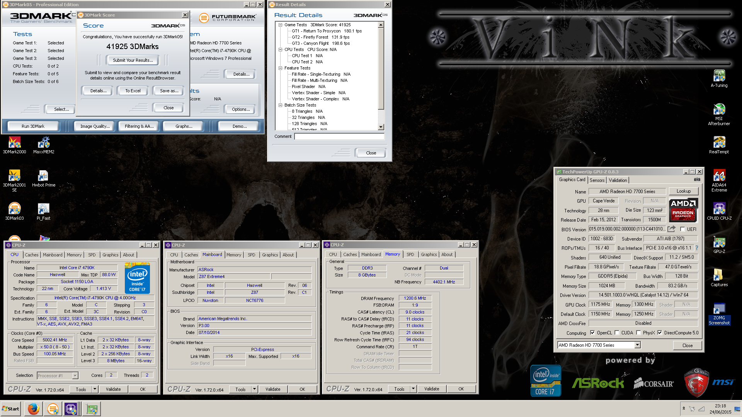This screenshot has height=417, width=742.
Task: Toggle the OpenCL checkbox in GPU-Z
Action: (x=592, y=333)
